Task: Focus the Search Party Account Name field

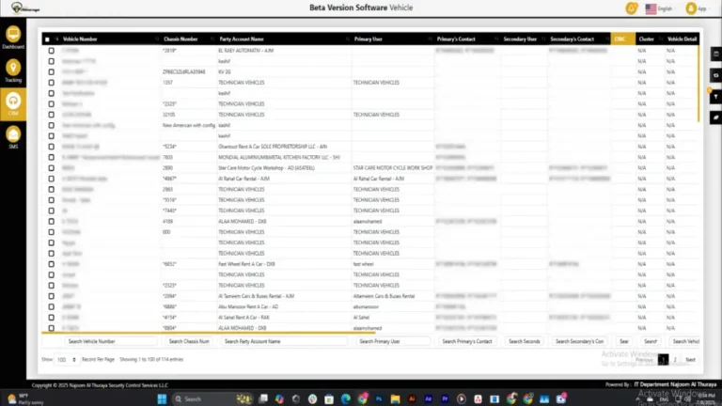Action: pyautogui.click(x=283, y=341)
